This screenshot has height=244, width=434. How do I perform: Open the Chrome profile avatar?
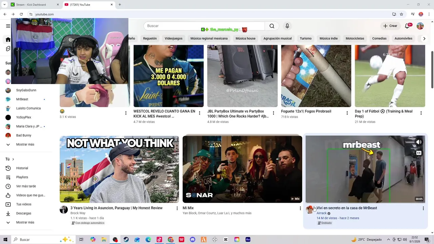pos(421,14)
